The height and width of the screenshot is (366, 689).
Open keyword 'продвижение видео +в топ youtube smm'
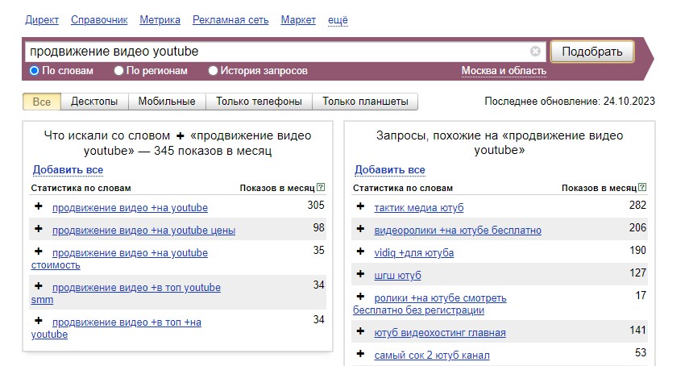point(126,293)
